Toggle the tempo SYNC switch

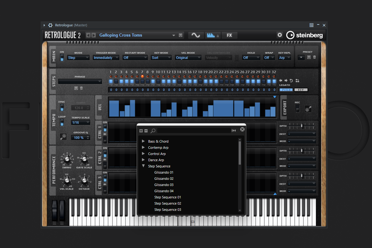pos(62,108)
